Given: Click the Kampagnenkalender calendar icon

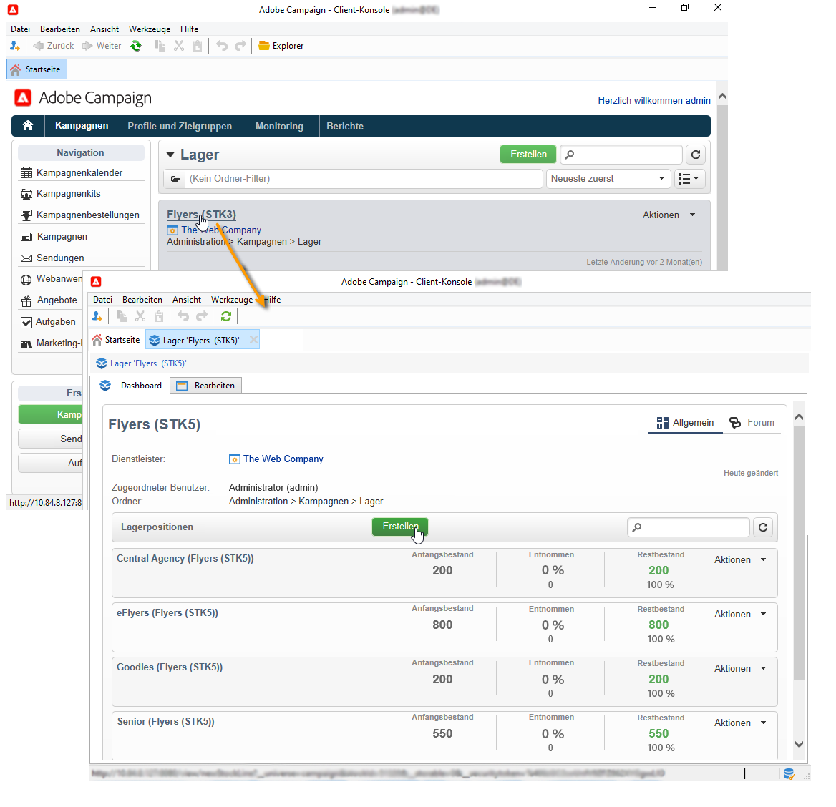Looking at the screenshot, I should [26, 172].
